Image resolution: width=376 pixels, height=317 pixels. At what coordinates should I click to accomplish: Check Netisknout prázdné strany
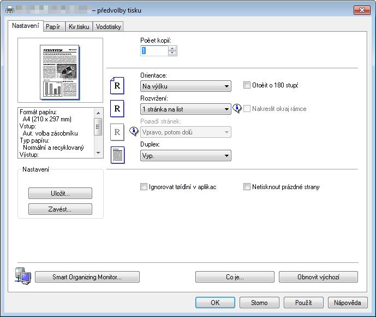[247, 186]
